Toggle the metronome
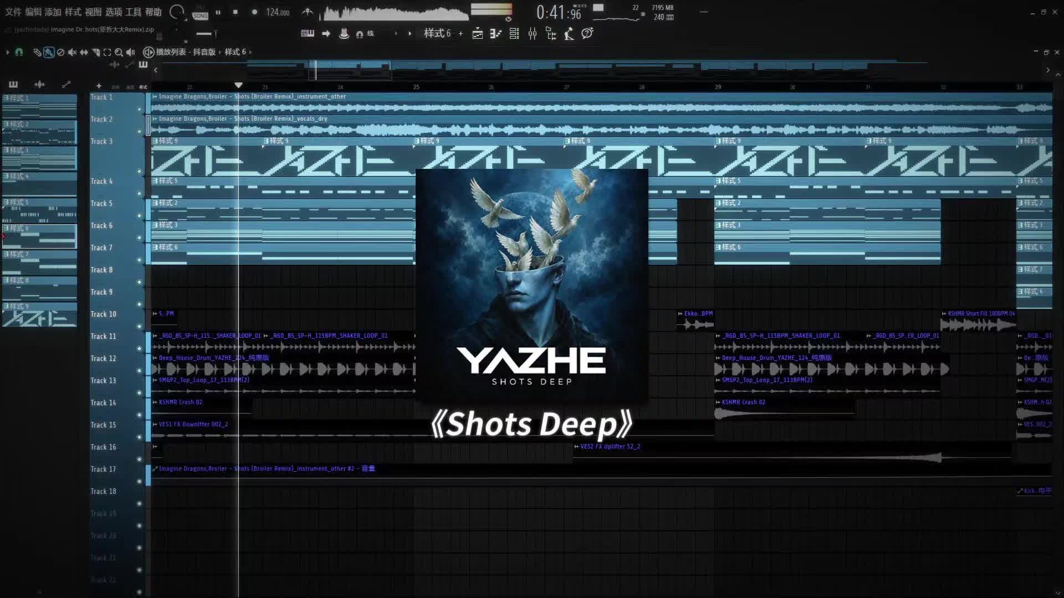 (308, 12)
